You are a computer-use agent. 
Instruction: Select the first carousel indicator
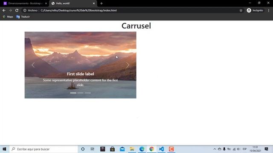tap(73, 93)
